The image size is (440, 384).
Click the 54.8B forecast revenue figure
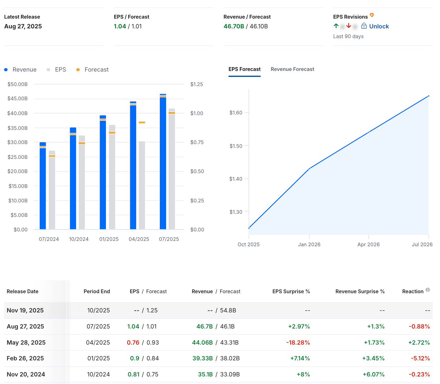click(x=228, y=311)
